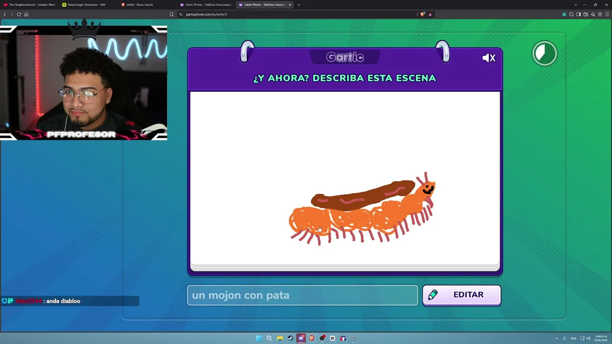612x344 pixels.
Task: Close the active Gartic Phone tab
Action: 290,5
